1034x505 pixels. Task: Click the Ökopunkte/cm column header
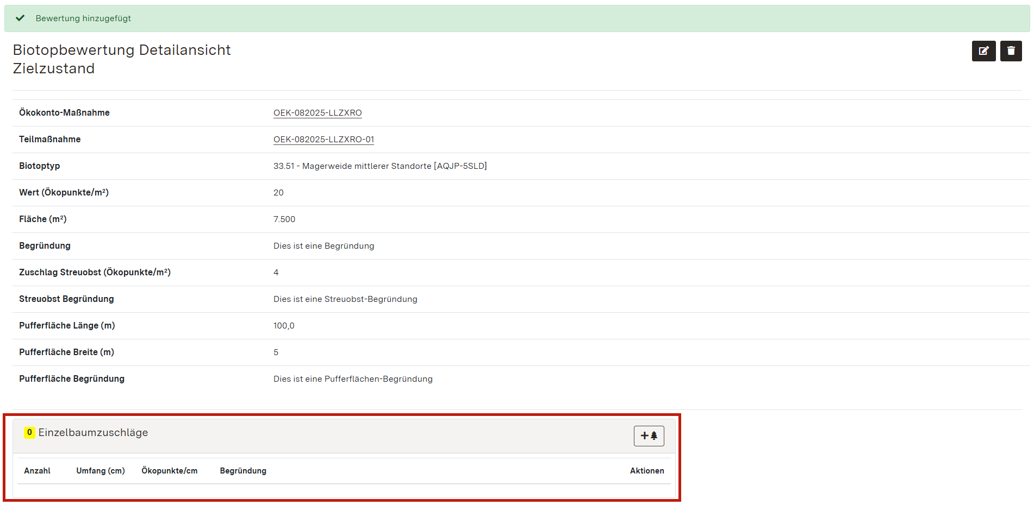(170, 471)
